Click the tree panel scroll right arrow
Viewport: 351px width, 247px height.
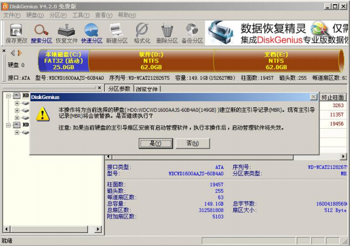point(98,229)
